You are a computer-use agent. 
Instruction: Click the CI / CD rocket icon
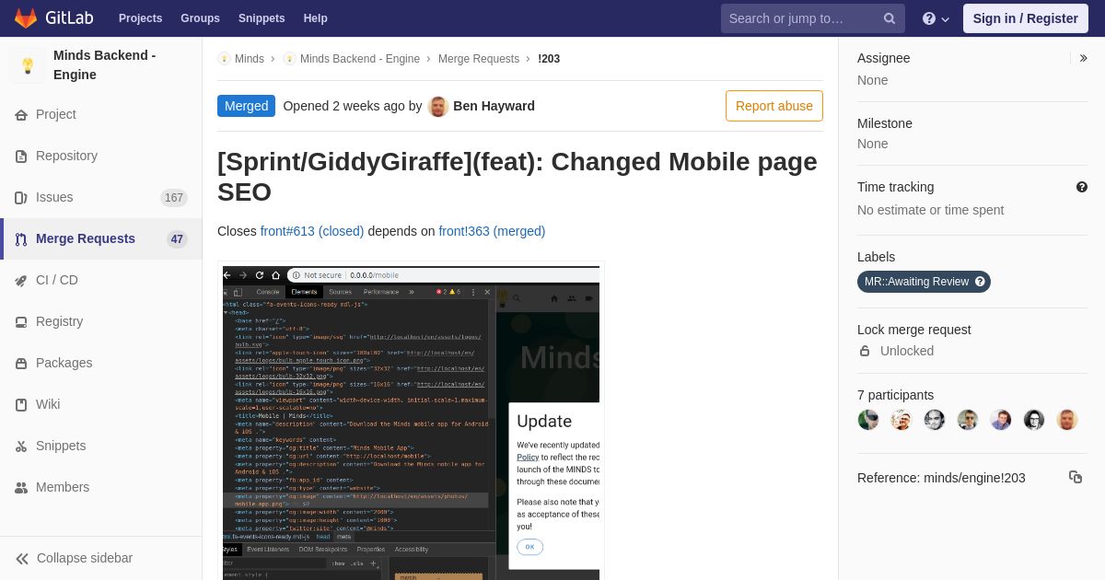coord(21,281)
